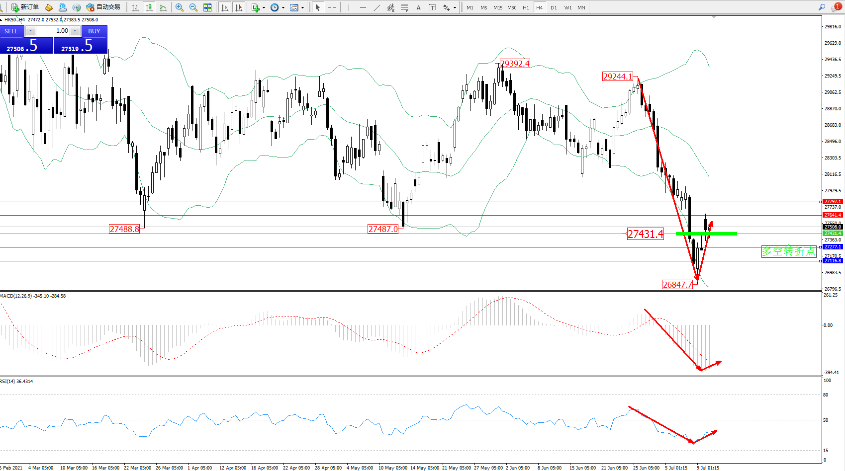Open the New Order (新订单) dialog
This screenshot has width=845, height=471.
tap(25, 7)
